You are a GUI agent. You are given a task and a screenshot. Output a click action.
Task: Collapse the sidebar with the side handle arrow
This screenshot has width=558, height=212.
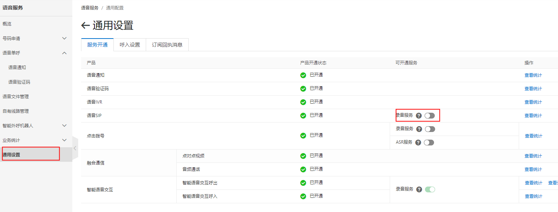pyautogui.click(x=75, y=148)
